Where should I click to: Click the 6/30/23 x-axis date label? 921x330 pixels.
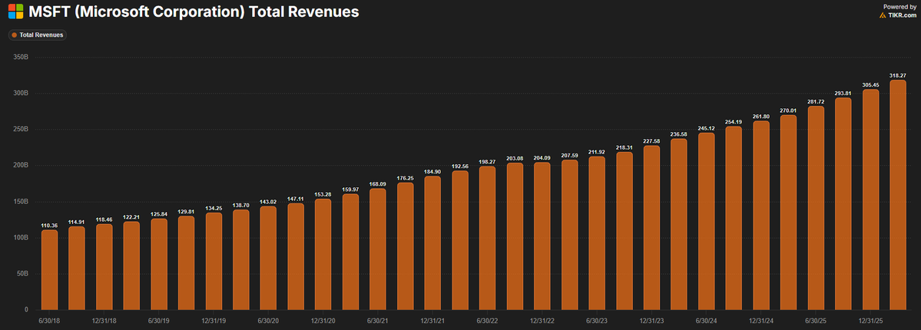tap(597, 322)
